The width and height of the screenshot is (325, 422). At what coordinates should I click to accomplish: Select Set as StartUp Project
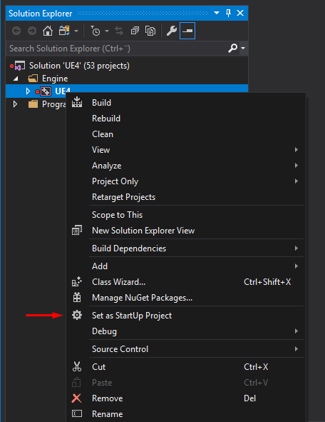[x=132, y=316]
